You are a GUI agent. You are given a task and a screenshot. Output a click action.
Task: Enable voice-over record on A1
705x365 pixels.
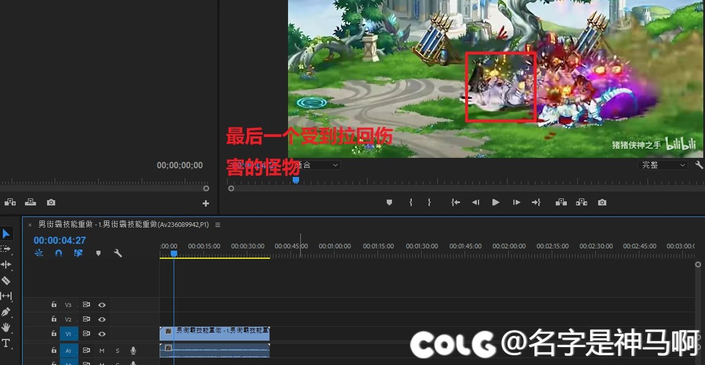[x=133, y=350]
